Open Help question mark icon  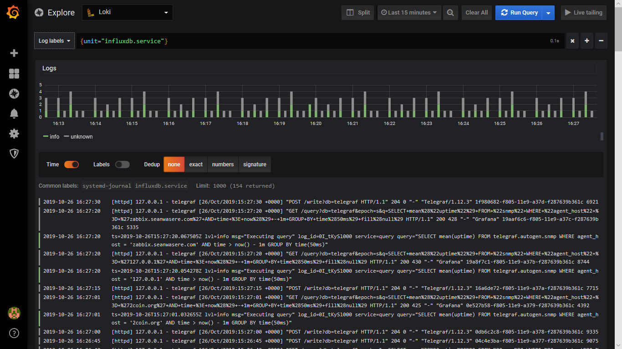click(14, 333)
